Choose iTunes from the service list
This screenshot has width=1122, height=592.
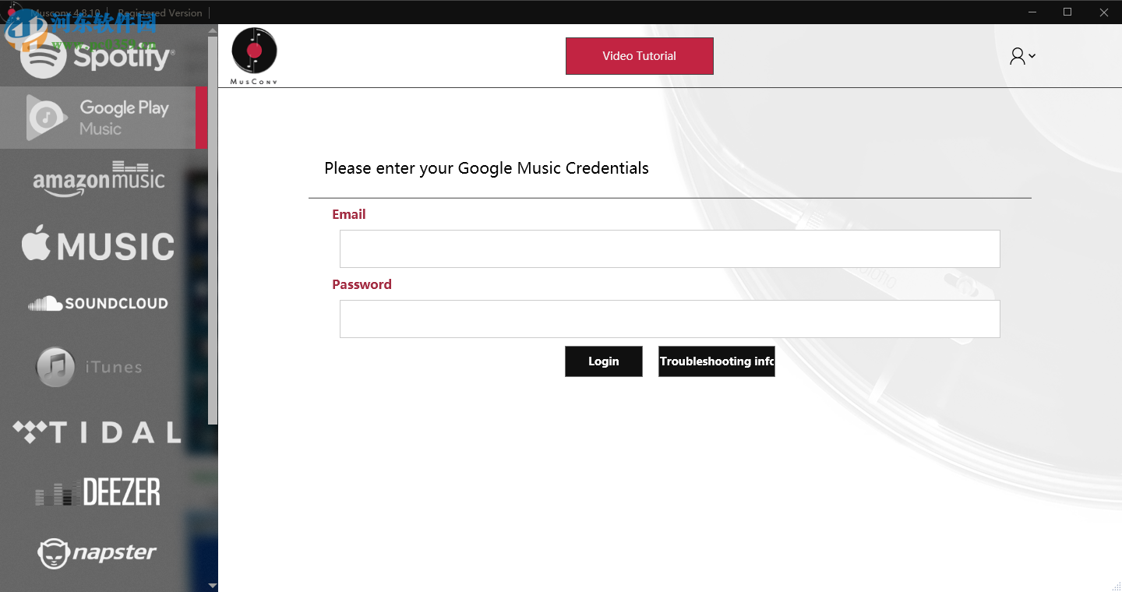90,367
